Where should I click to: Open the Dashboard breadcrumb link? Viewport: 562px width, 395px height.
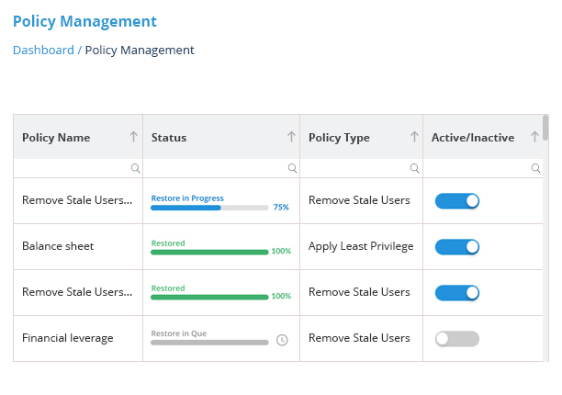pos(43,50)
